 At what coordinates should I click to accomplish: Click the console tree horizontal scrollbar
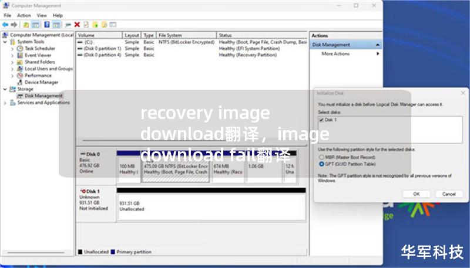[x=36, y=252]
